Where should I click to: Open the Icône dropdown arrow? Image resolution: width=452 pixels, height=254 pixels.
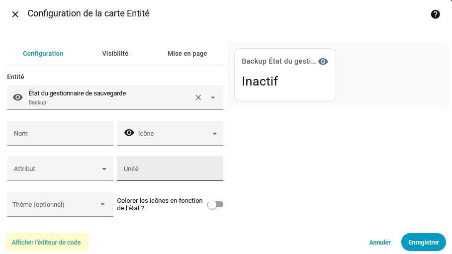tap(215, 133)
